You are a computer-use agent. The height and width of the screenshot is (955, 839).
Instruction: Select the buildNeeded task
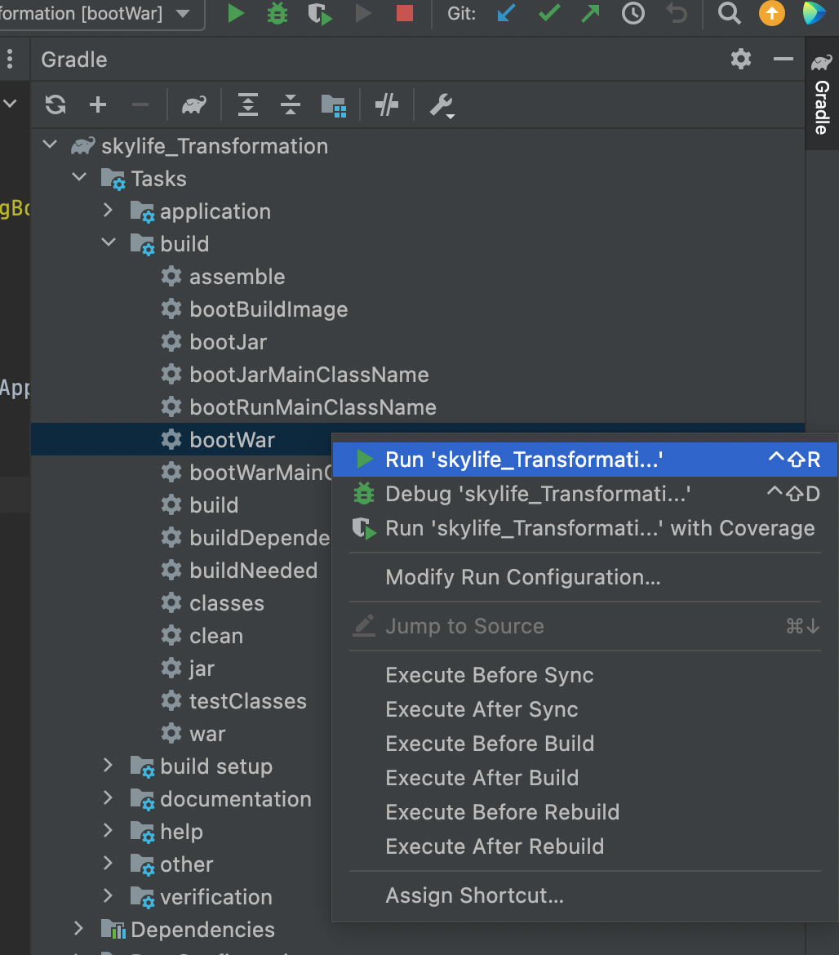point(253,571)
